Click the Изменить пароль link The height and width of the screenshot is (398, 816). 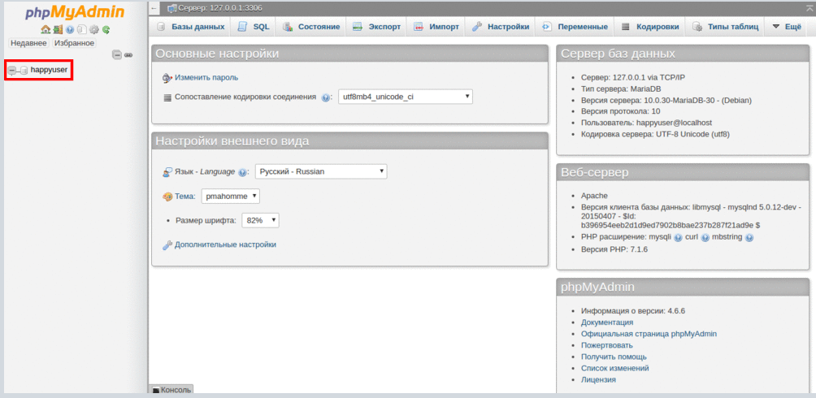206,77
